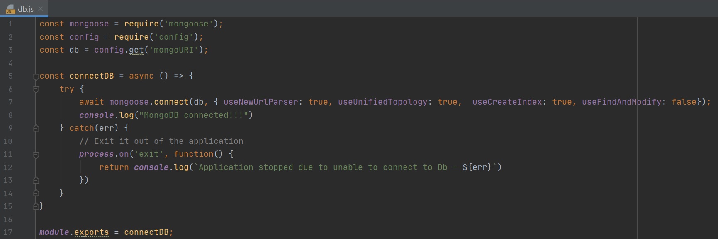The height and width of the screenshot is (239, 718).
Task: Click the Exit it out comment line
Action: point(161,141)
